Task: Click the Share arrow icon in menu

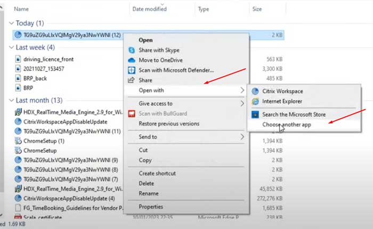Action: tap(132, 80)
